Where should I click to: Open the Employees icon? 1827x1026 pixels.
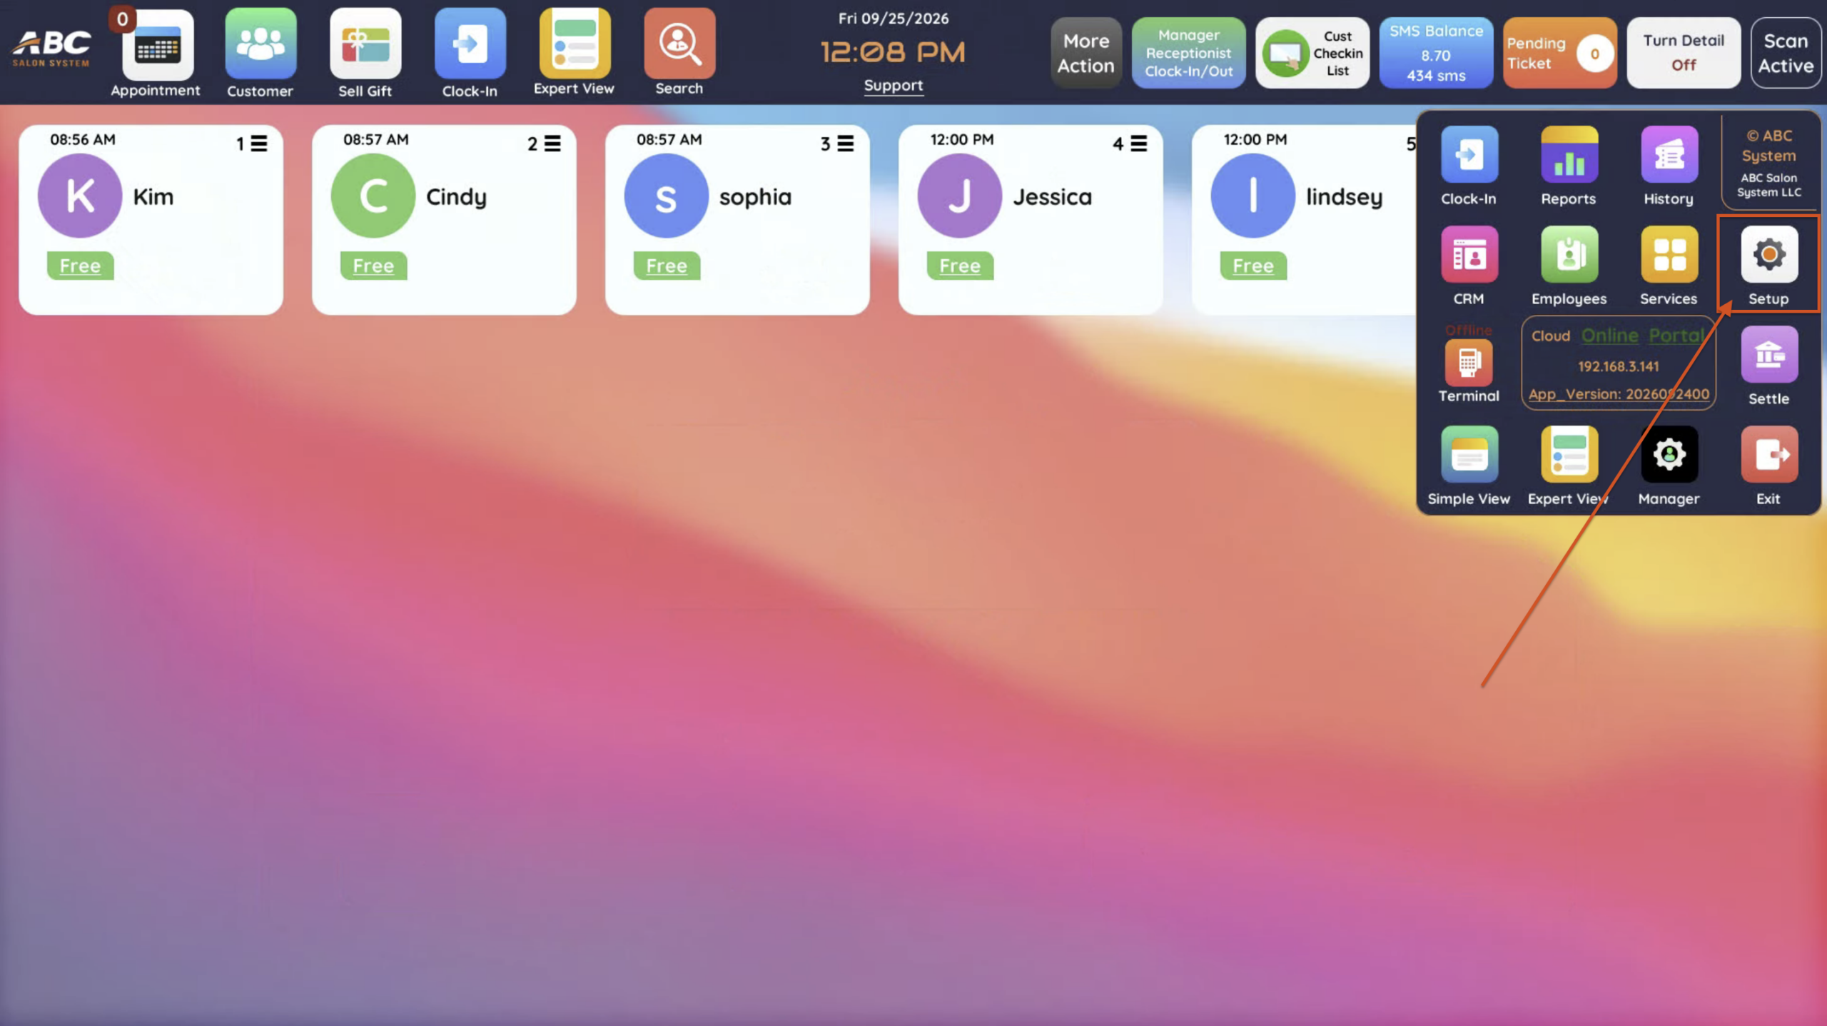(x=1569, y=254)
